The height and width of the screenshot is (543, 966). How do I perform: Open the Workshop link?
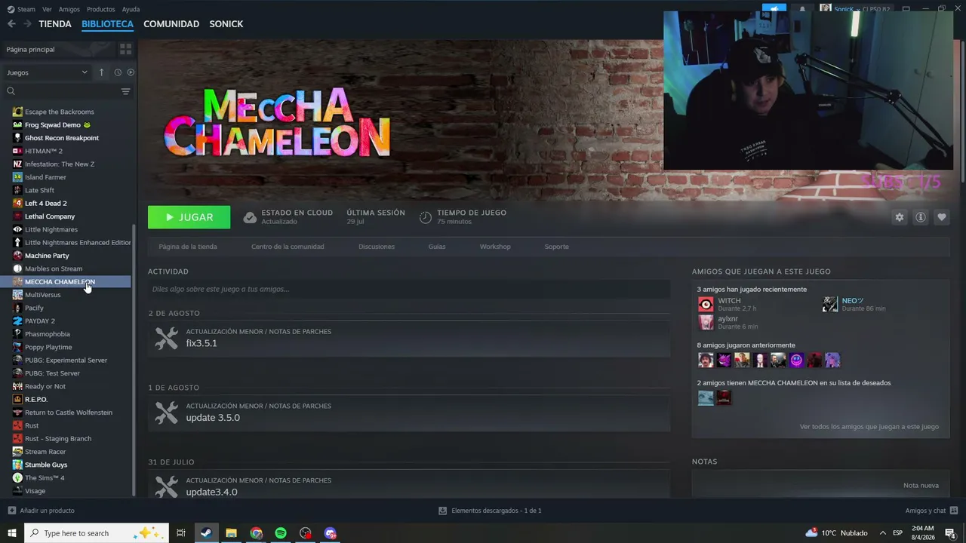[x=495, y=247]
